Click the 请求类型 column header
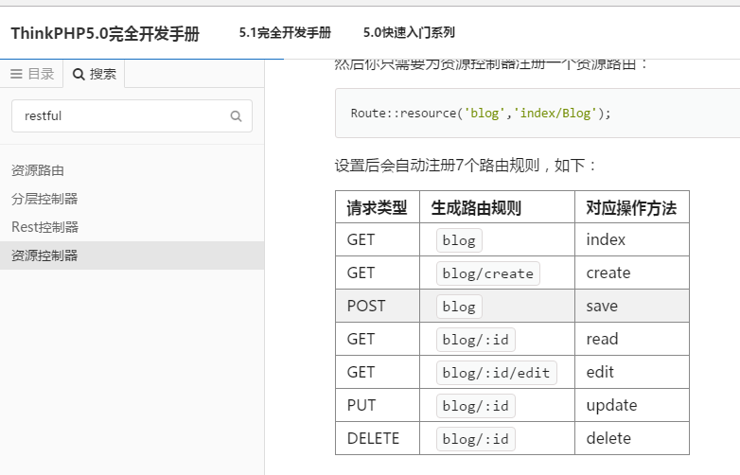This screenshot has width=740, height=475. pos(377,207)
